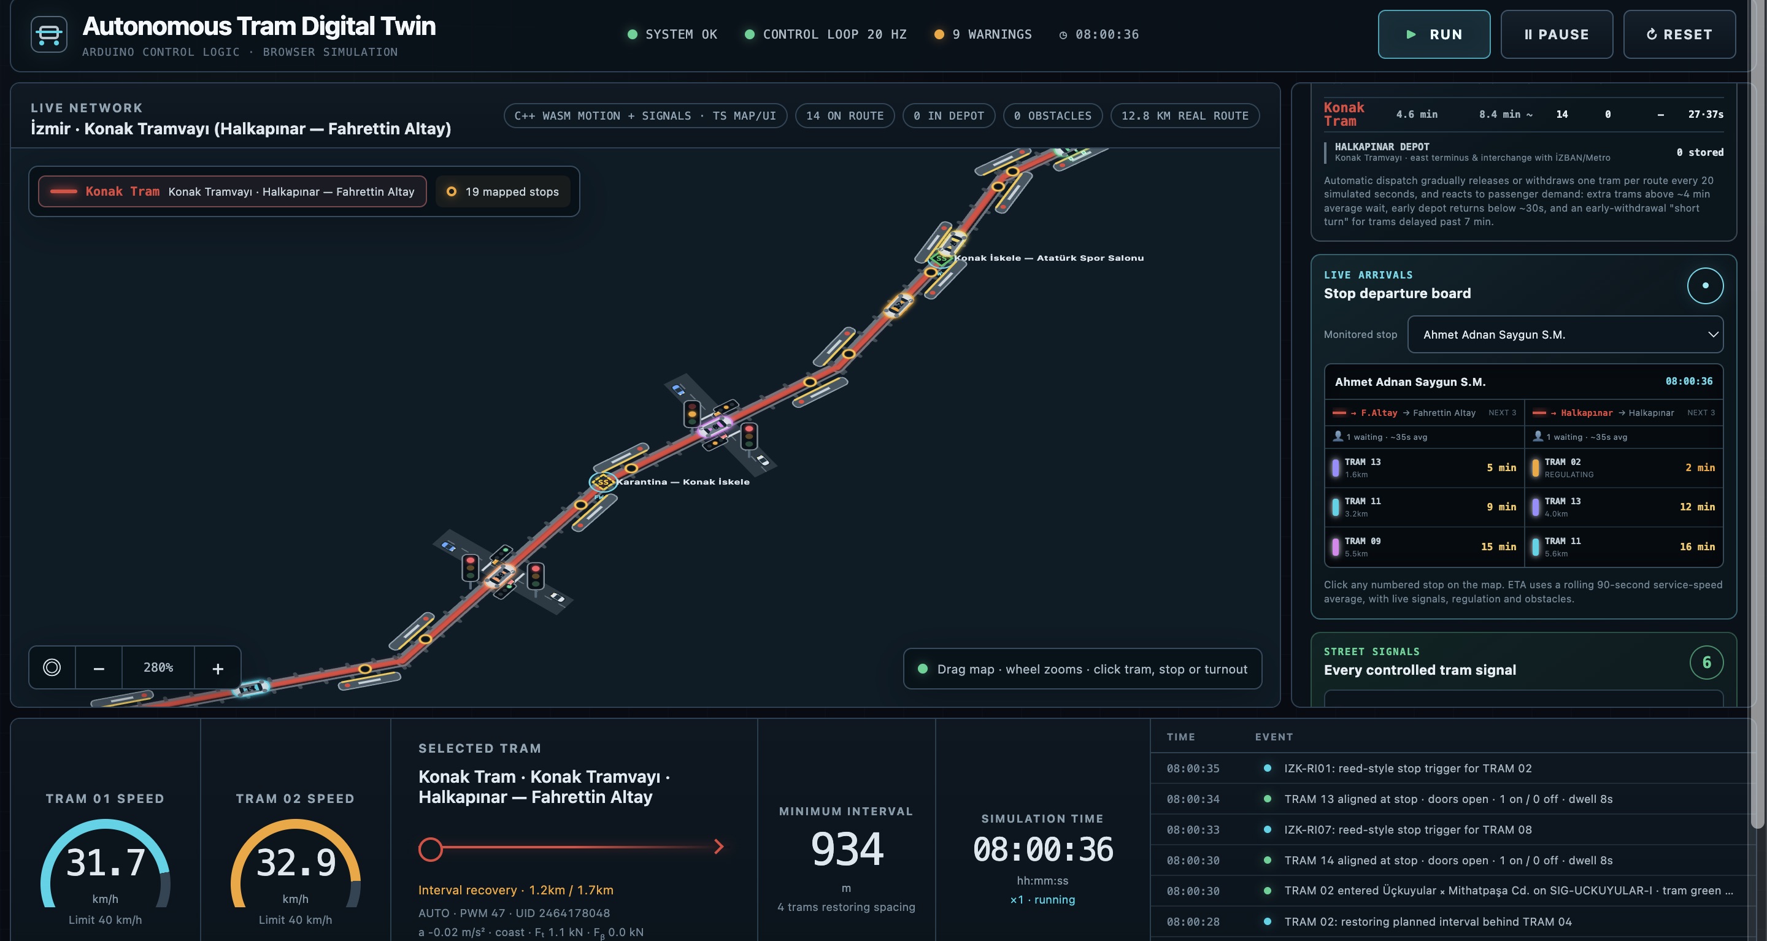Click Minimum Interval 934 value

pyautogui.click(x=847, y=849)
